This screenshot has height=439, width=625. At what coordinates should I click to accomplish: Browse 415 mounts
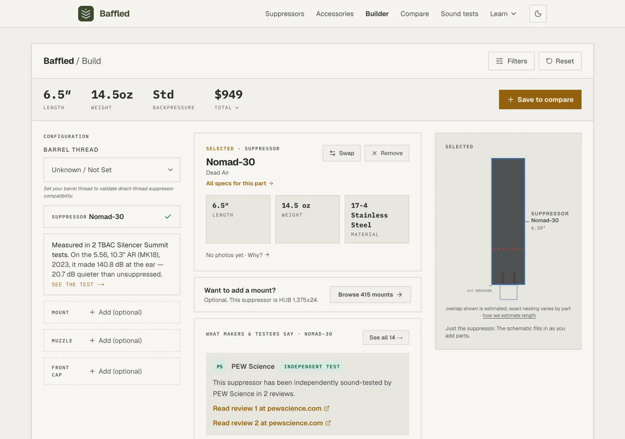(370, 295)
